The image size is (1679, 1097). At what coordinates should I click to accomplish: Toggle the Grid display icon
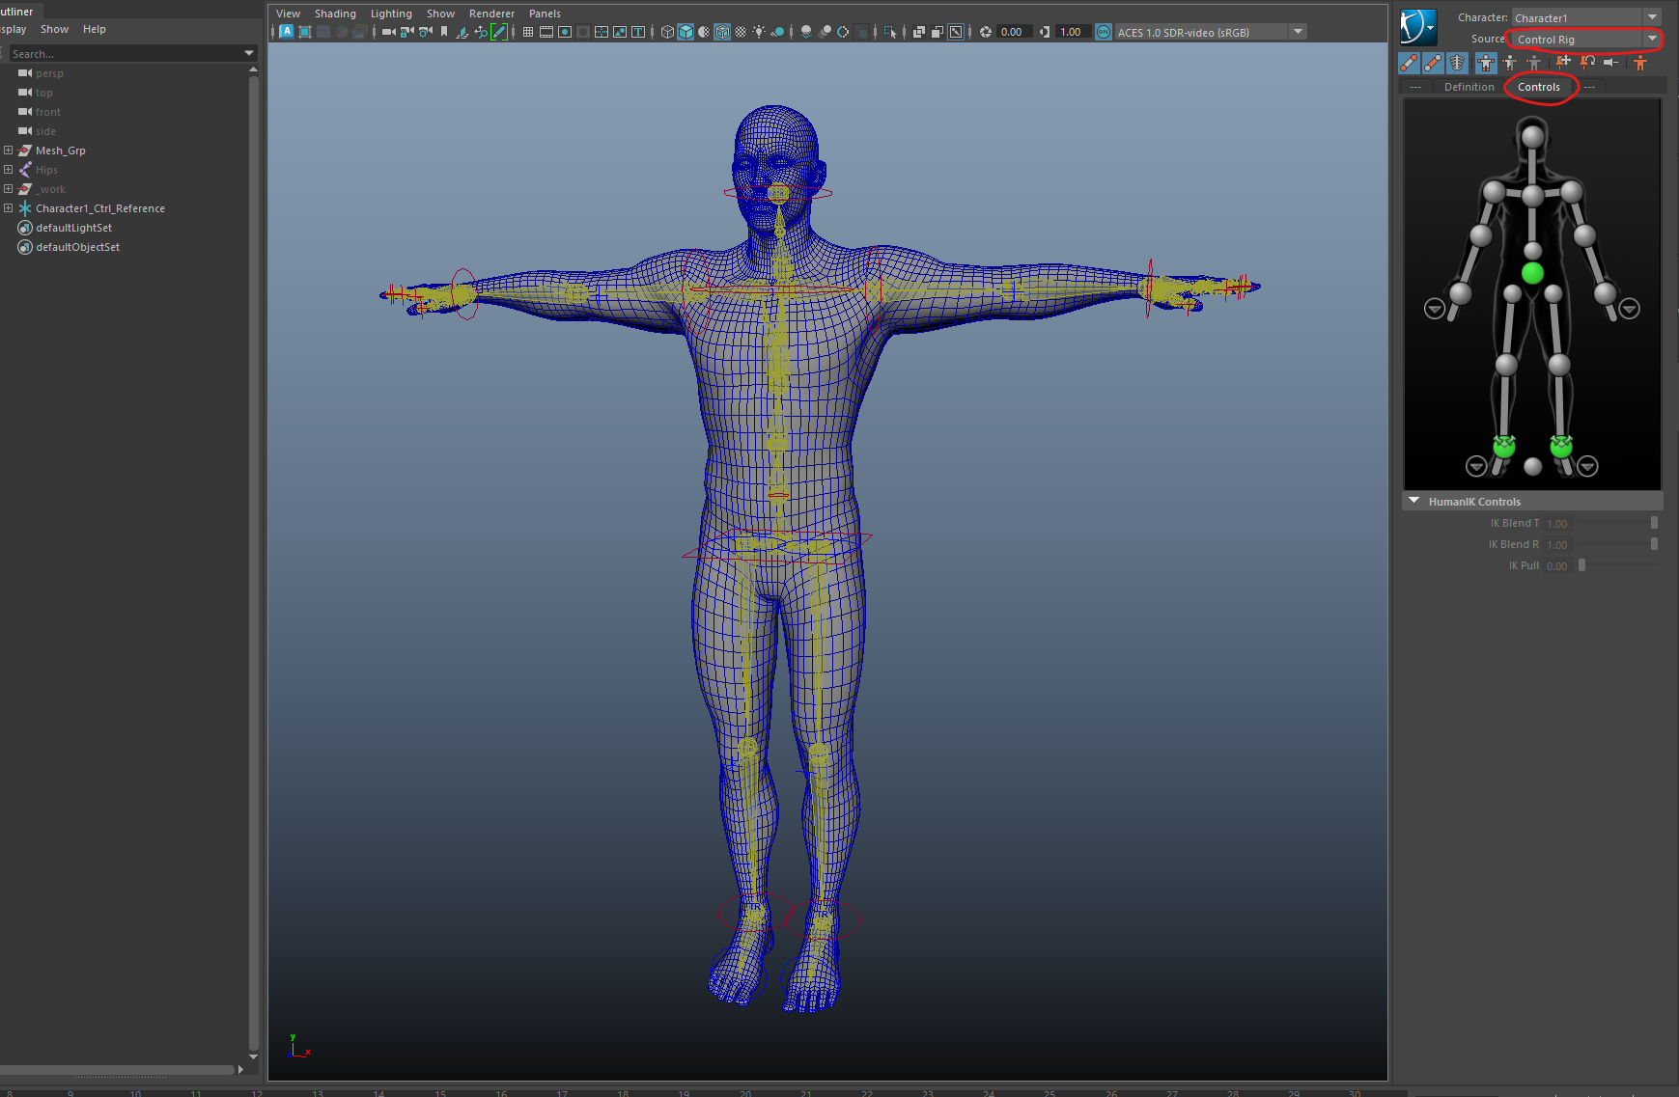528,32
